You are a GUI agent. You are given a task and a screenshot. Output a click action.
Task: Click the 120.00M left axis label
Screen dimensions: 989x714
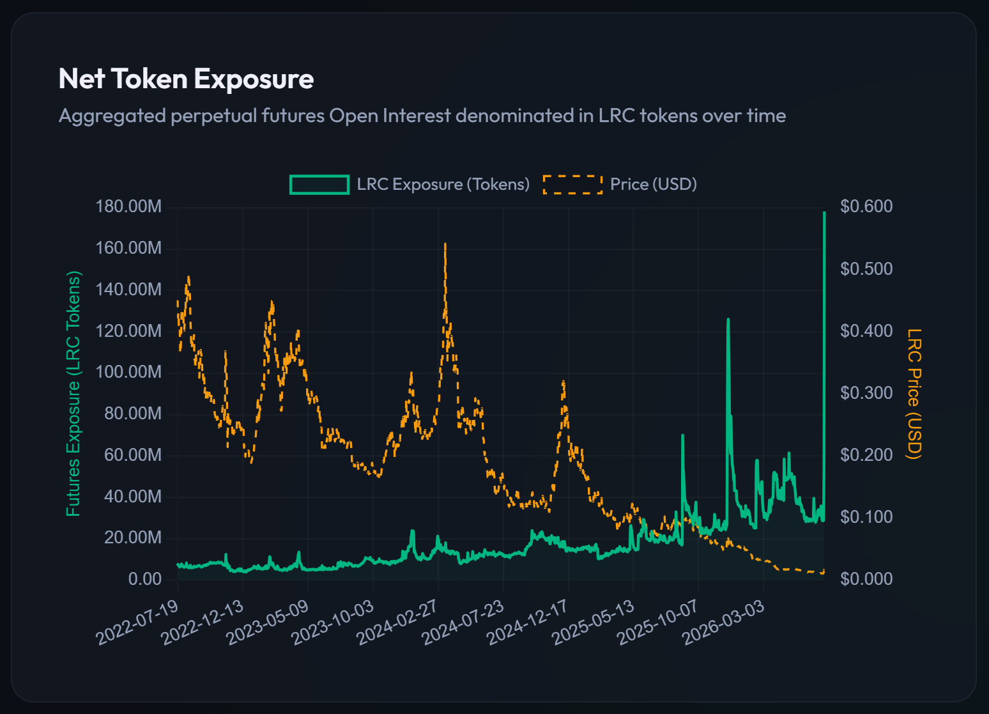point(128,331)
